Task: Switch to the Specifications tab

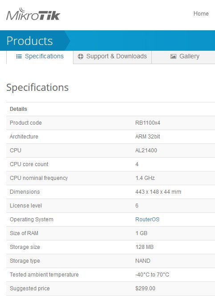Action: pyautogui.click(x=40, y=57)
